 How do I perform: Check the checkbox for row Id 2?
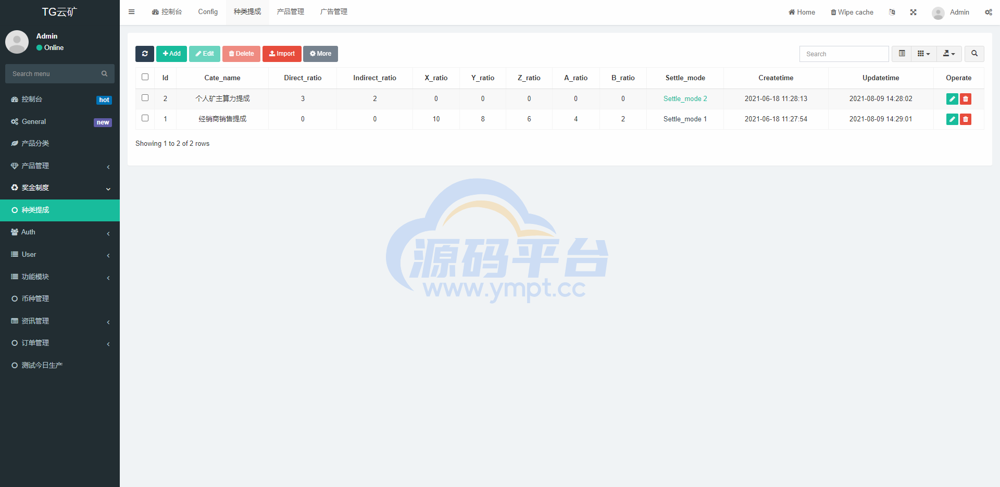(x=145, y=98)
